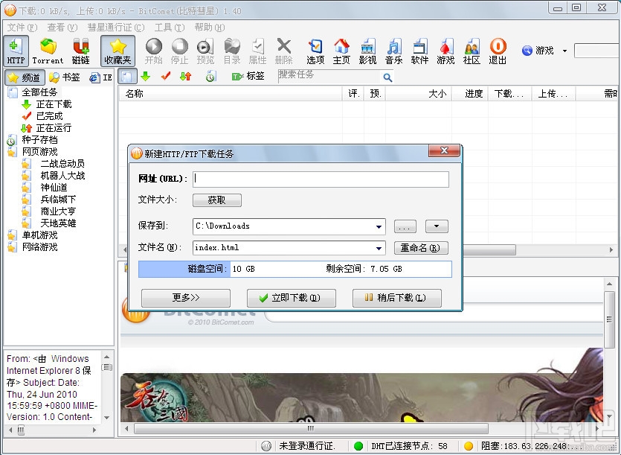Screen dimensions: 621x455
Task: Expand the 文件名 filename dropdown
Action: pyautogui.click(x=379, y=248)
